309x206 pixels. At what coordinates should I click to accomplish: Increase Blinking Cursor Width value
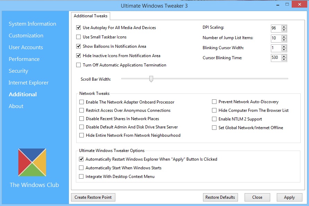(284, 47)
